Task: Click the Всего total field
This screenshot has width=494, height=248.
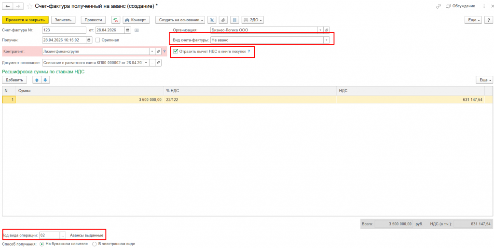Action: (x=394, y=224)
